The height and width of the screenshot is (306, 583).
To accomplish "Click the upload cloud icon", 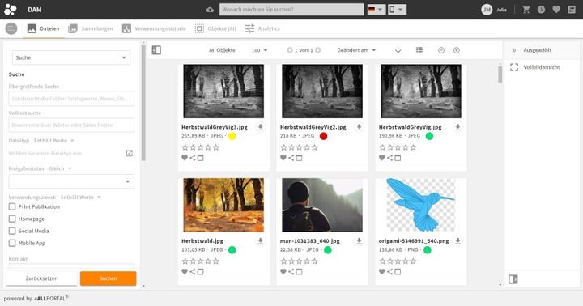I will [210, 10].
